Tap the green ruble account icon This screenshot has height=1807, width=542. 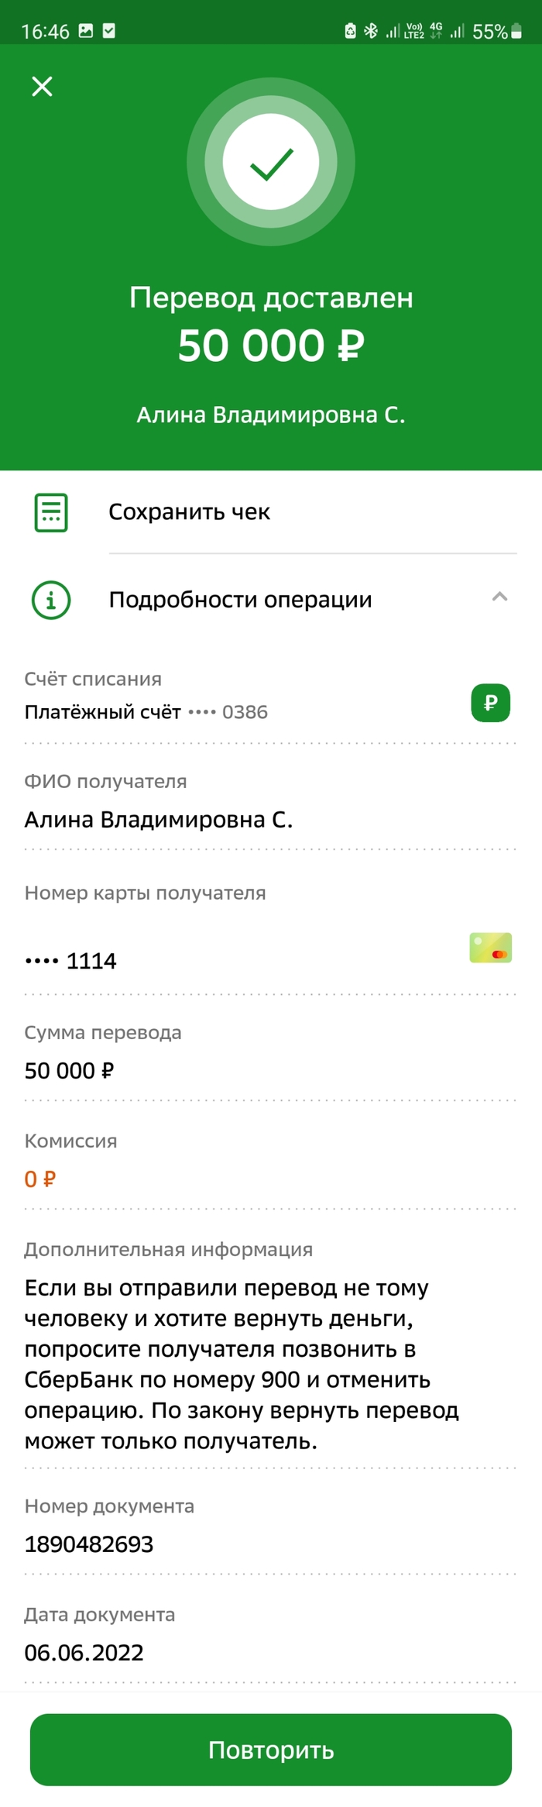click(x=490, y=703)
